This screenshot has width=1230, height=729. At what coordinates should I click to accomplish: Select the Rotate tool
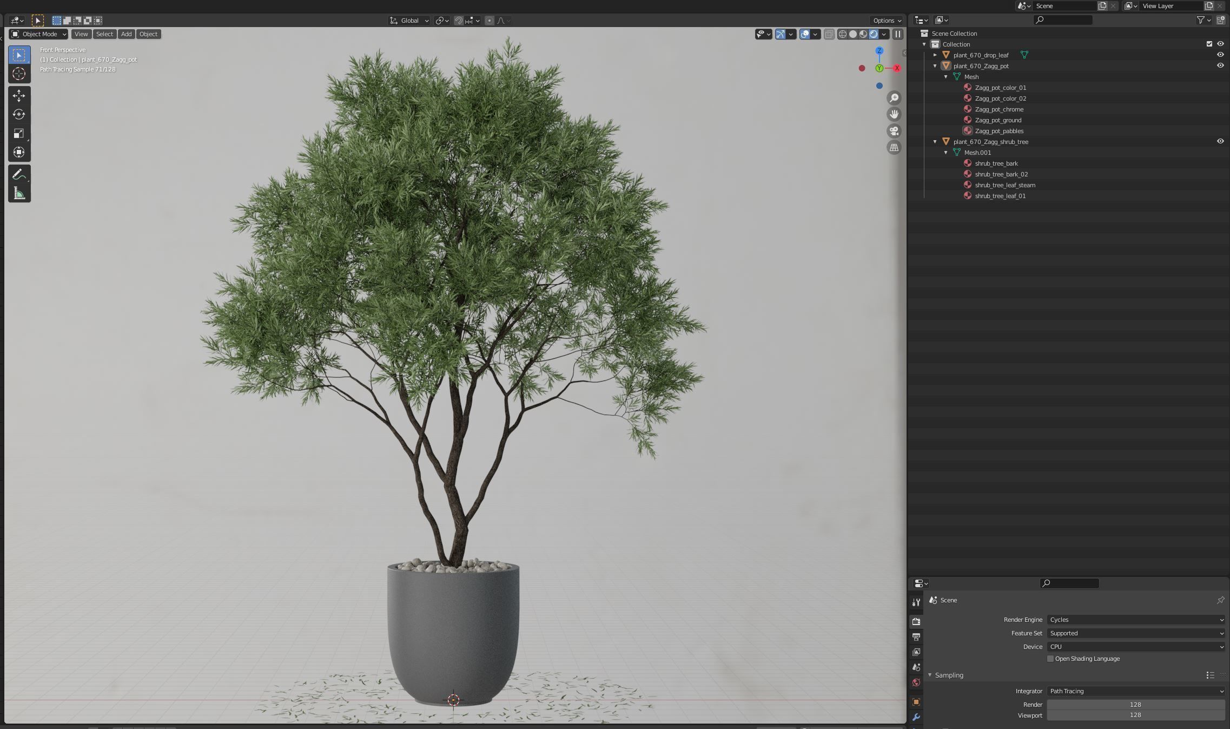(19, 115)
